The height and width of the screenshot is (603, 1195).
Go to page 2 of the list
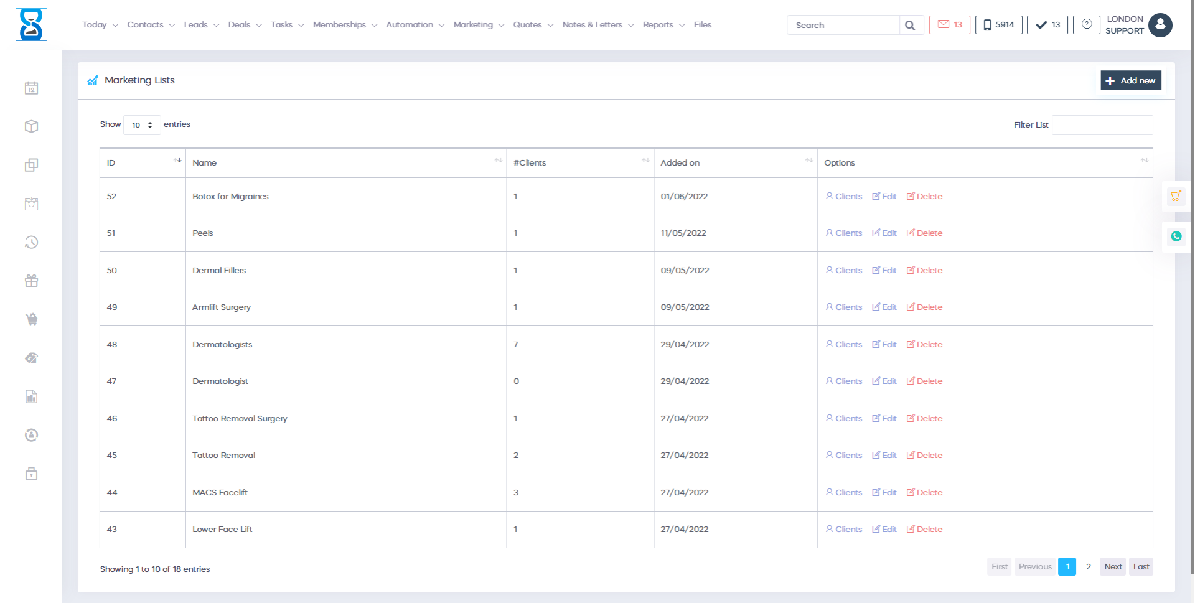point(1088,567)
